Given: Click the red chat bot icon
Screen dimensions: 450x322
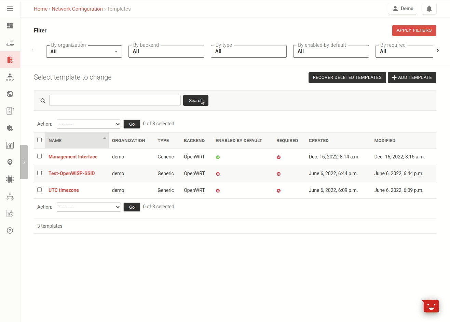Looking at the screenshot, I should 431,306.
